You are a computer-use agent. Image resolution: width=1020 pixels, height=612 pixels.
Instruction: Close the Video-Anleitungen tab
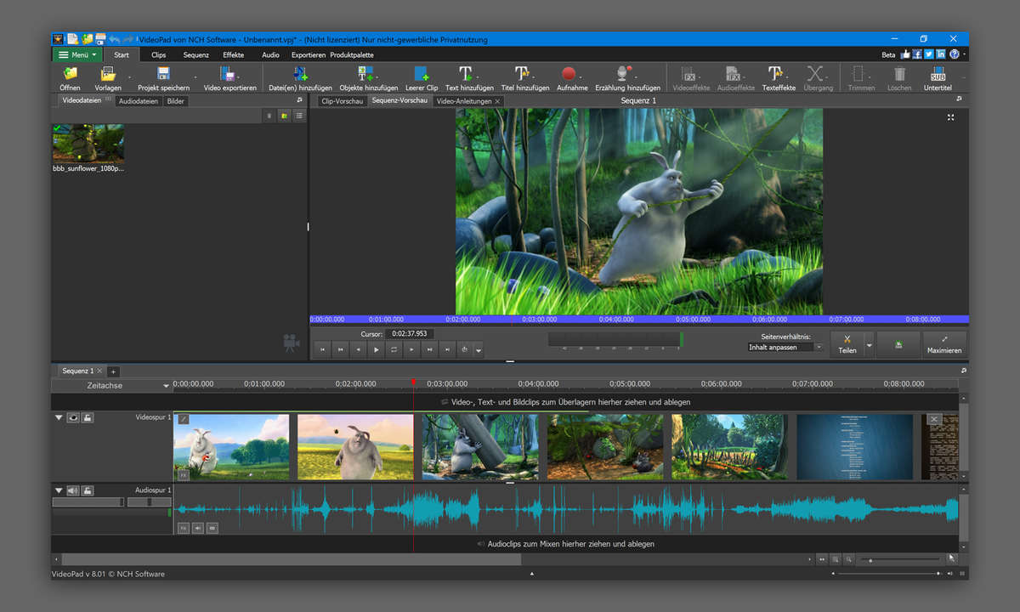click(x=498, y=101)
